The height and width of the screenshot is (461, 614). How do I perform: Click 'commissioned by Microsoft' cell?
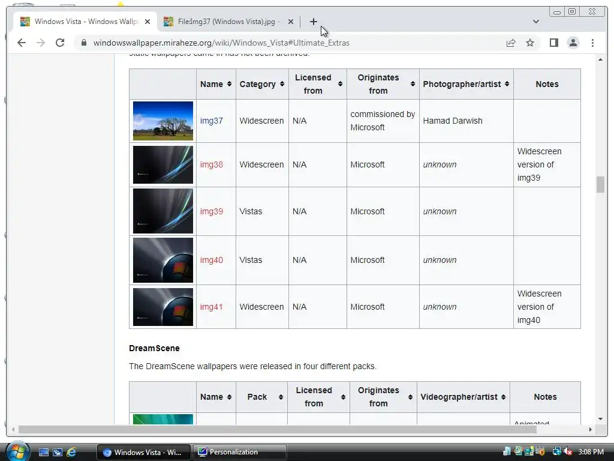click(383, 121)
